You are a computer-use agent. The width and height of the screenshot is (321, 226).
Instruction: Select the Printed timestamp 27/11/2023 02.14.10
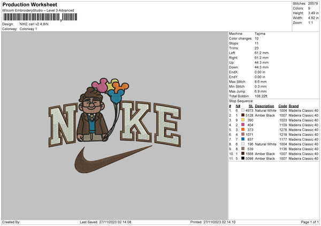tap(219, 222)
